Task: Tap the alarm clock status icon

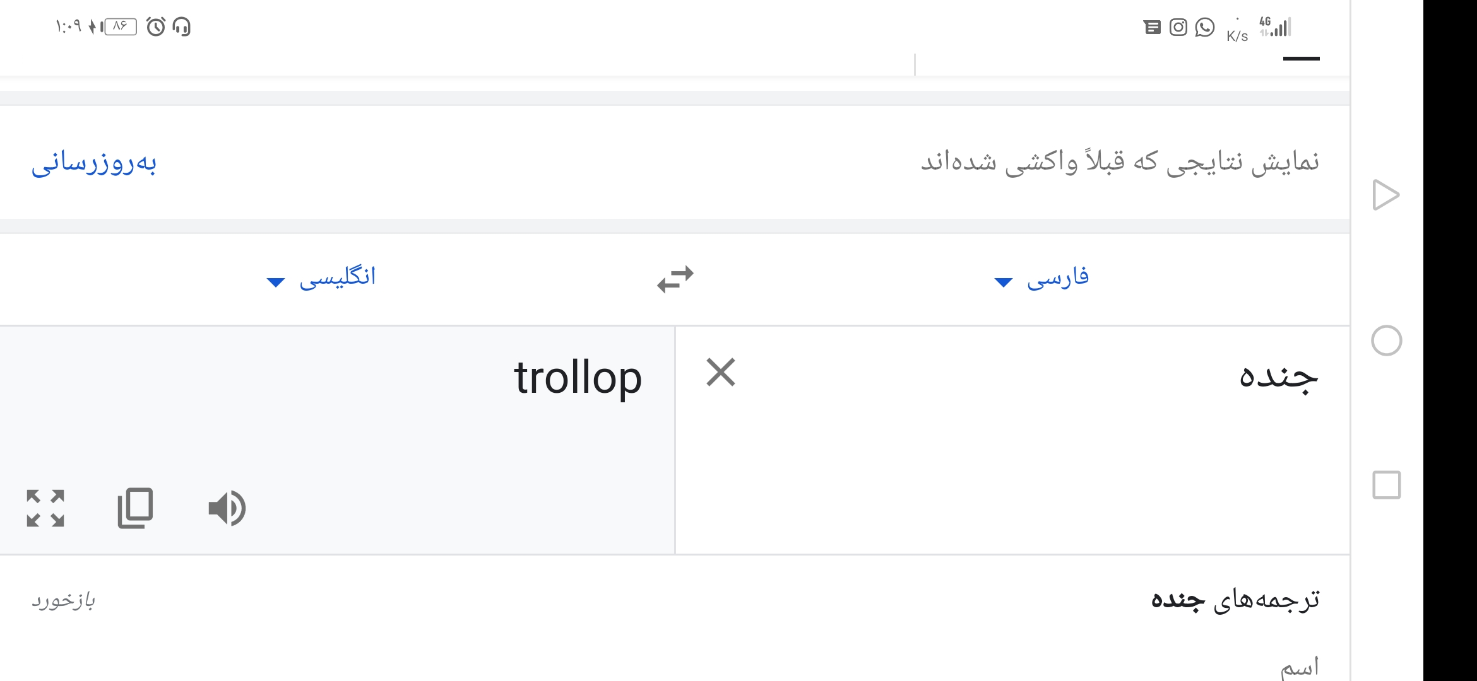Action: 156,26
